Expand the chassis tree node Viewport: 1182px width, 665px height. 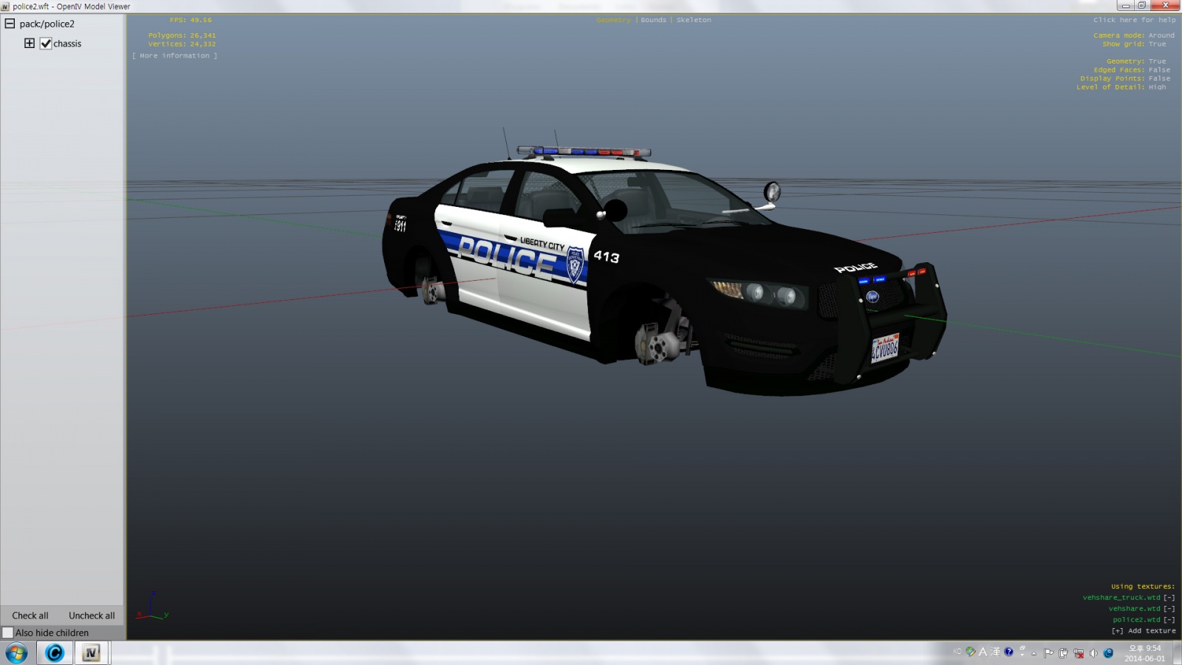[x=30, y=44]
